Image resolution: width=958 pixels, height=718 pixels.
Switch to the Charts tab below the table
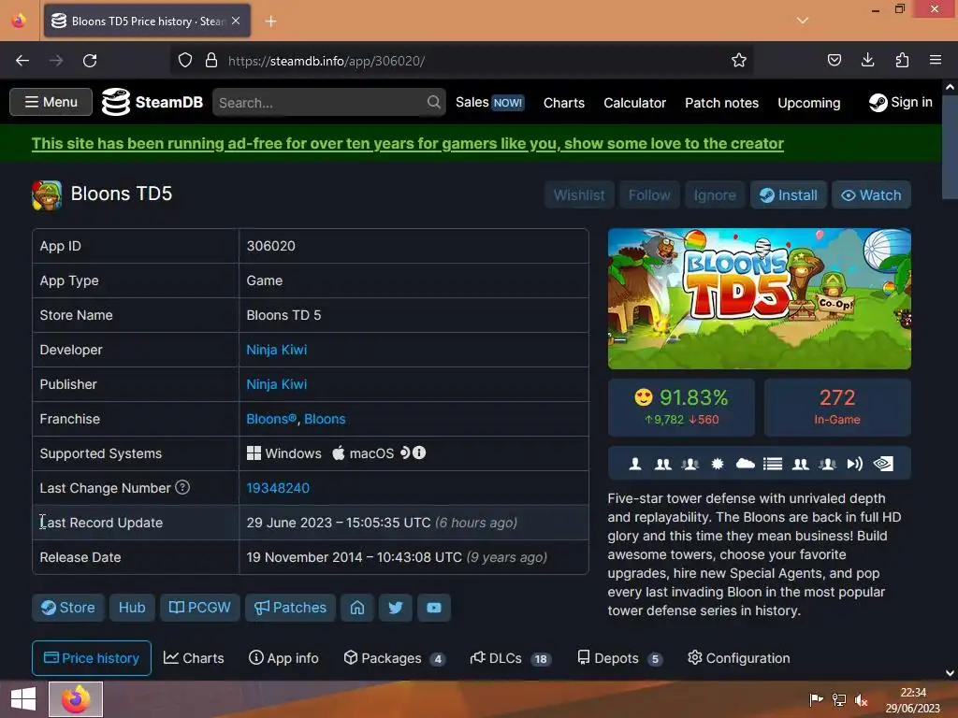194,658
